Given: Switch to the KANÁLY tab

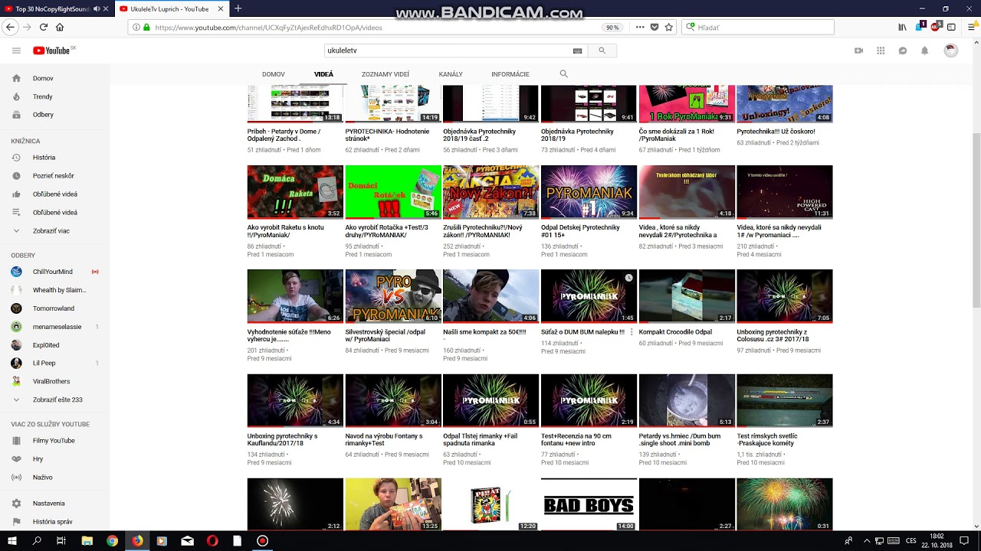Looking at the screenshot, I should click(451, 74).
